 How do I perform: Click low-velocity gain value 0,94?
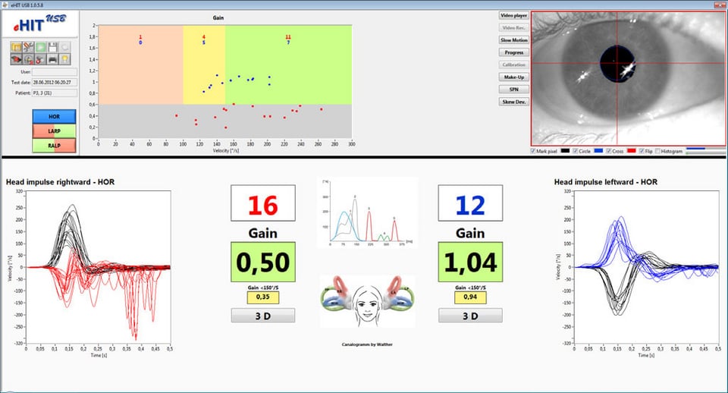click(470, 297)
